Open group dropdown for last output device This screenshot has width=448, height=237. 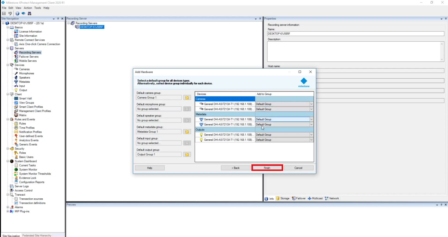pos(311,140)
